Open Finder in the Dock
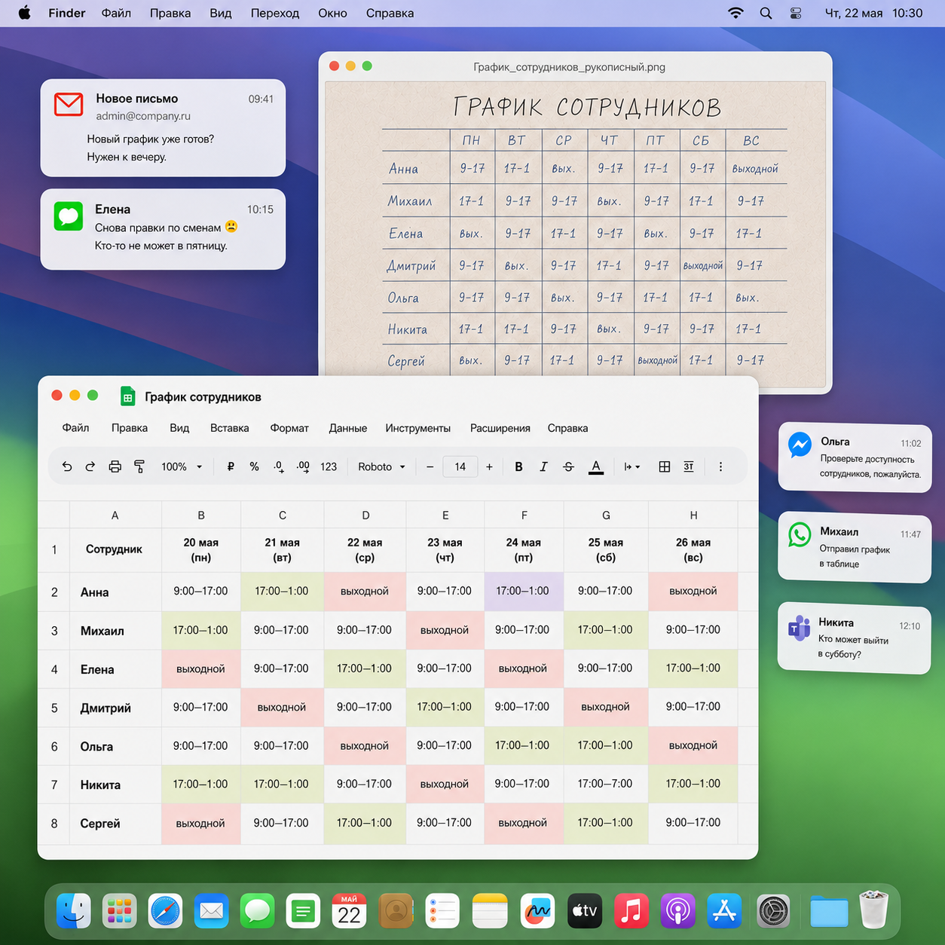 tap(74, 911)
